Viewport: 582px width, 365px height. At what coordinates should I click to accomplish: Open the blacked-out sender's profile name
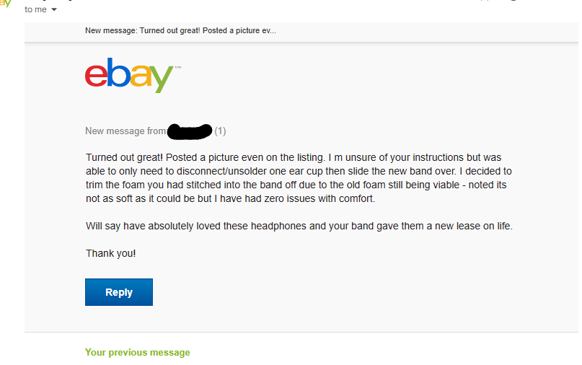[x=189, y=131]
